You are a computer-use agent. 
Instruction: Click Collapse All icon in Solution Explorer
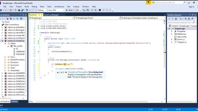192,18
